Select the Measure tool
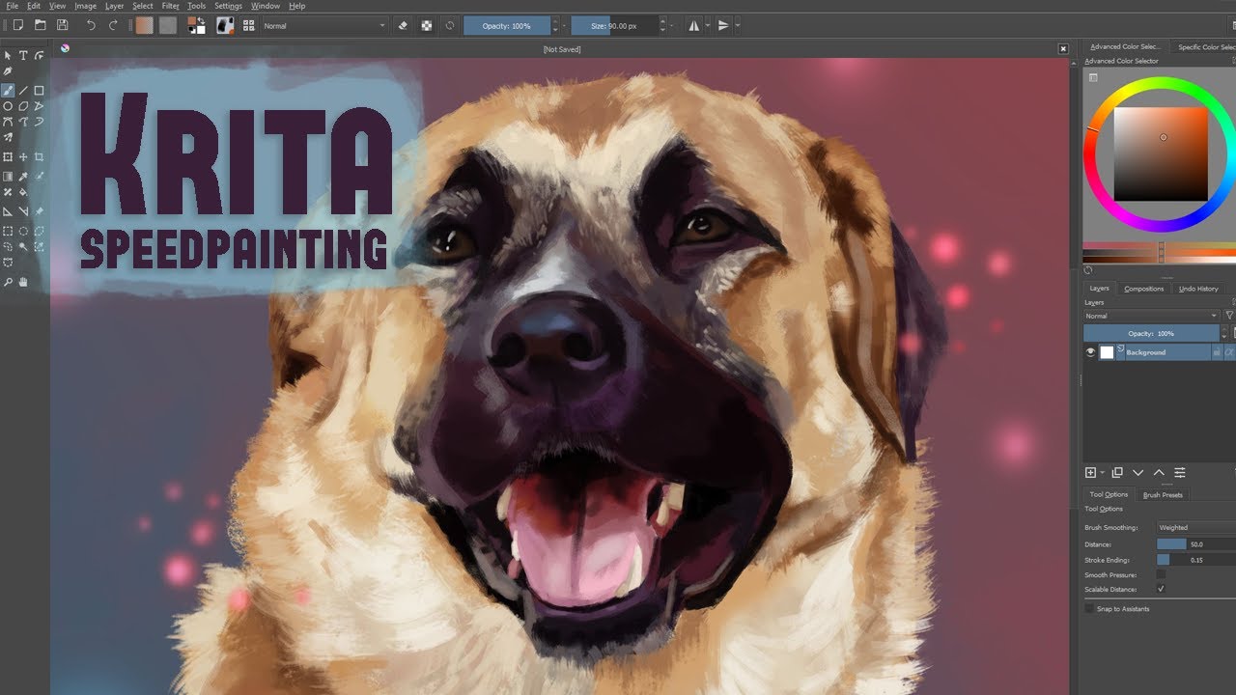 23,210
